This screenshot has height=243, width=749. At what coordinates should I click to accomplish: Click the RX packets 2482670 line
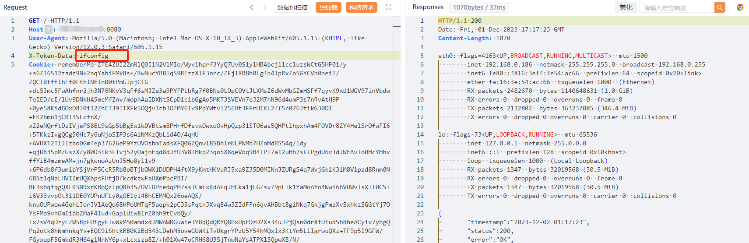(550, 91)
